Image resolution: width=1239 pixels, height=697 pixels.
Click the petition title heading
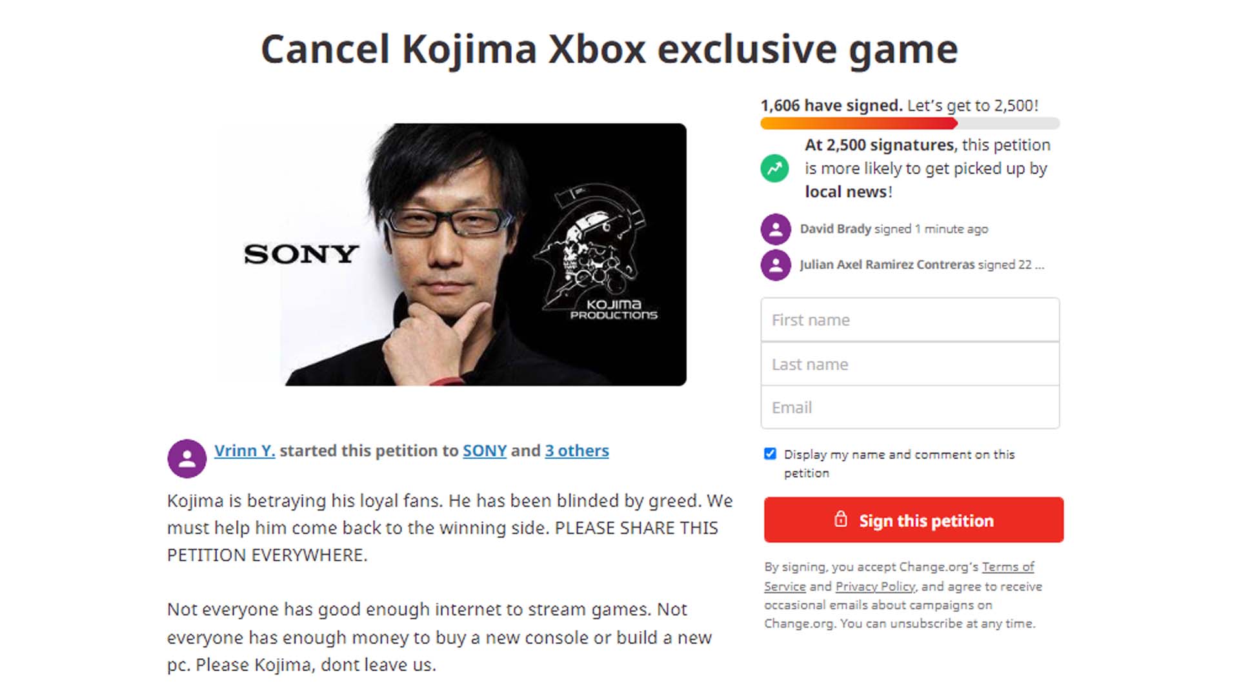[x=609, y=48]
